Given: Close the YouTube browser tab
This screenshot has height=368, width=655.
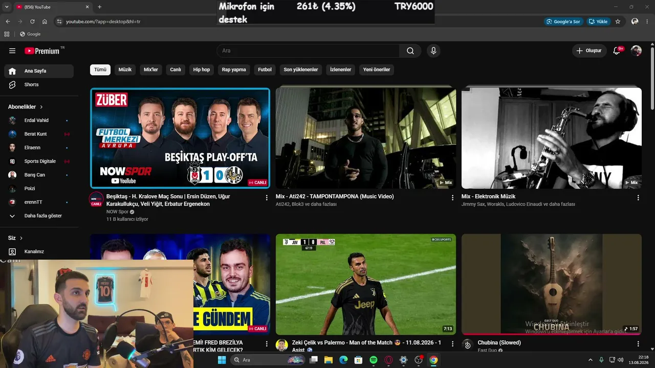Looking at the screenshot, I should click(x=87, y=7).
